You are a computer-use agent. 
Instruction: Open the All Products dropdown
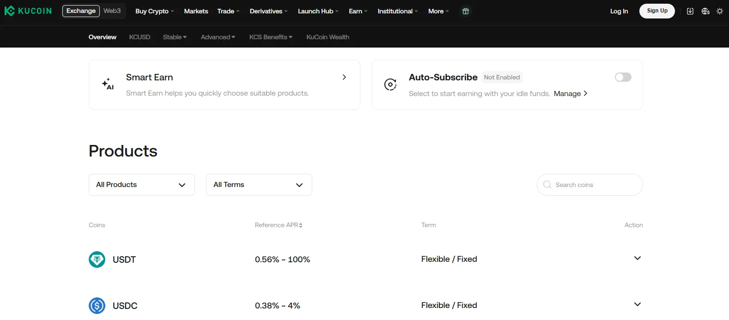142,185
